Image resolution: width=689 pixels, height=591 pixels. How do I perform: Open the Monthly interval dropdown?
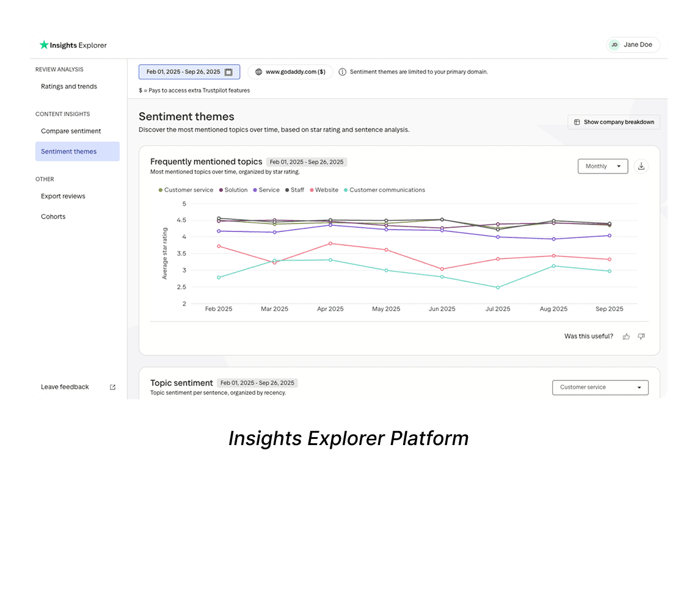click(602, 166)
